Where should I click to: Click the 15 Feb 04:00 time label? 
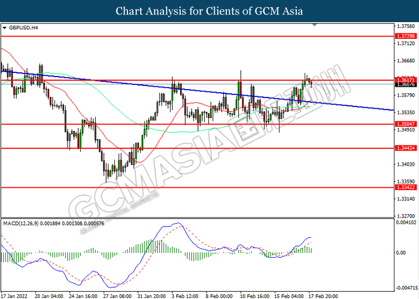point(289,296)
